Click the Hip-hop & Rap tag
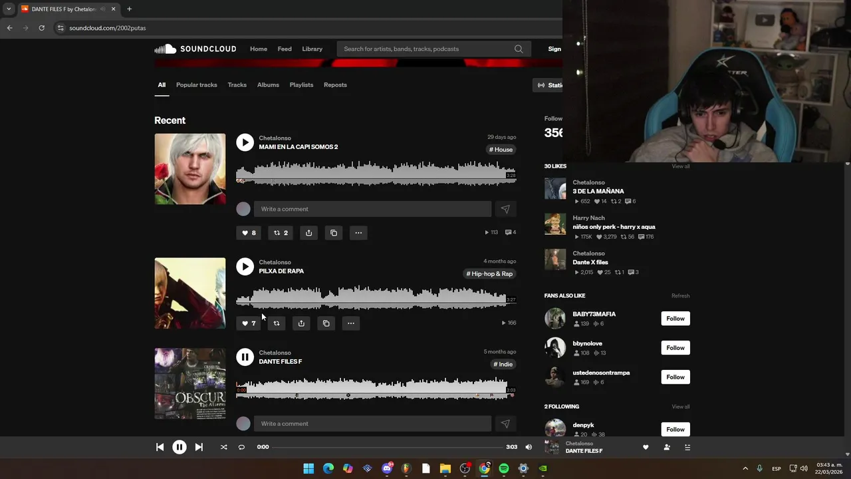 [489, 274]
